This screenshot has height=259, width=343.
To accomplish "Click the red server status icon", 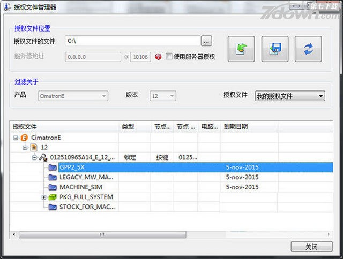I will 158,57.
